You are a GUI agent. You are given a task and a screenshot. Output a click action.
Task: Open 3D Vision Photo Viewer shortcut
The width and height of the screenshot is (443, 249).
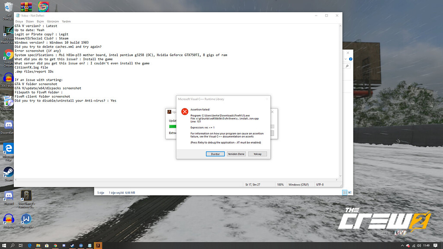click(x=8, y=34)
